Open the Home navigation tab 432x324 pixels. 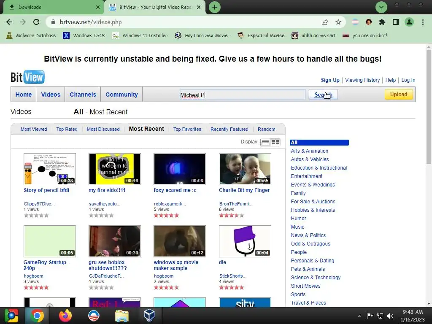tap(24, 94)
